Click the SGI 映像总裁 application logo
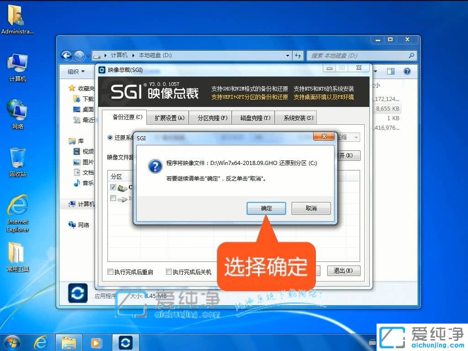Image resolution: width=468 pixels, height=351 pixels. click(126, 91)
